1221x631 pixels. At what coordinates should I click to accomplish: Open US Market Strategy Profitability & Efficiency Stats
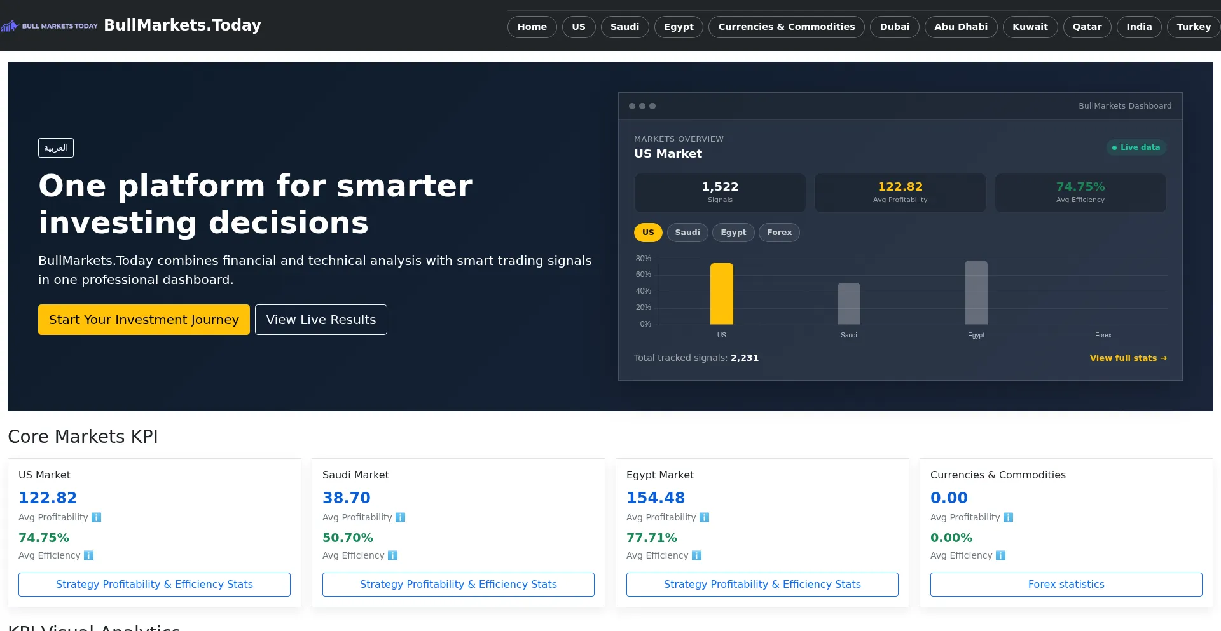[x=155, y=585]
